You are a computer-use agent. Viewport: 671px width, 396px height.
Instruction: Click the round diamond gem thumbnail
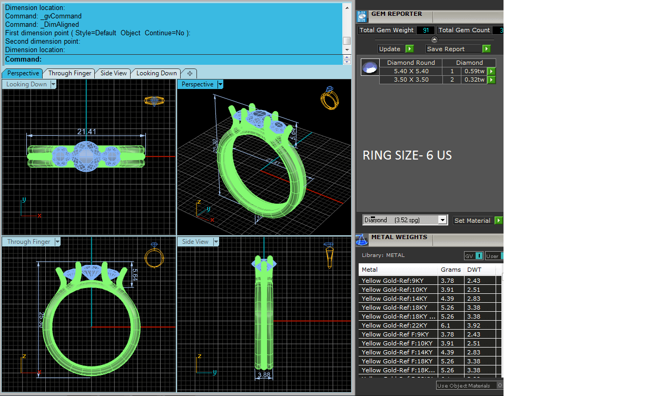tap(369, 67)
